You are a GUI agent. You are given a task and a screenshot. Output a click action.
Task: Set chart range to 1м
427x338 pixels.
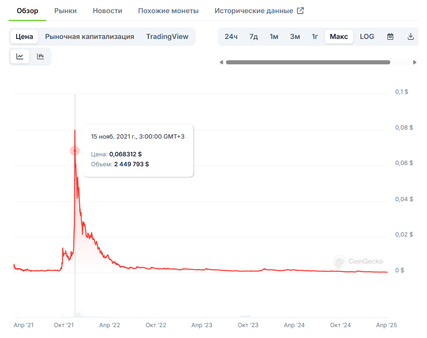tap(274, 37)
